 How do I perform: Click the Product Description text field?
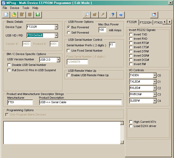pyautogui.click(x=80, y=102)
